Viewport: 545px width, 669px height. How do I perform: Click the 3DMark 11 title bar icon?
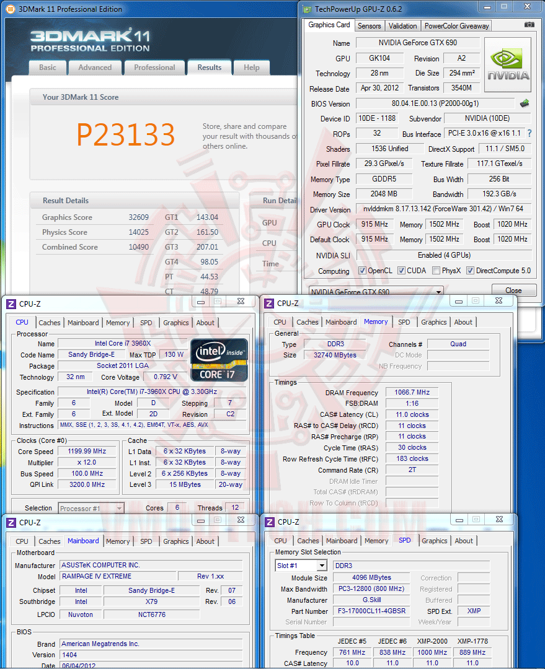coord(11,9)
